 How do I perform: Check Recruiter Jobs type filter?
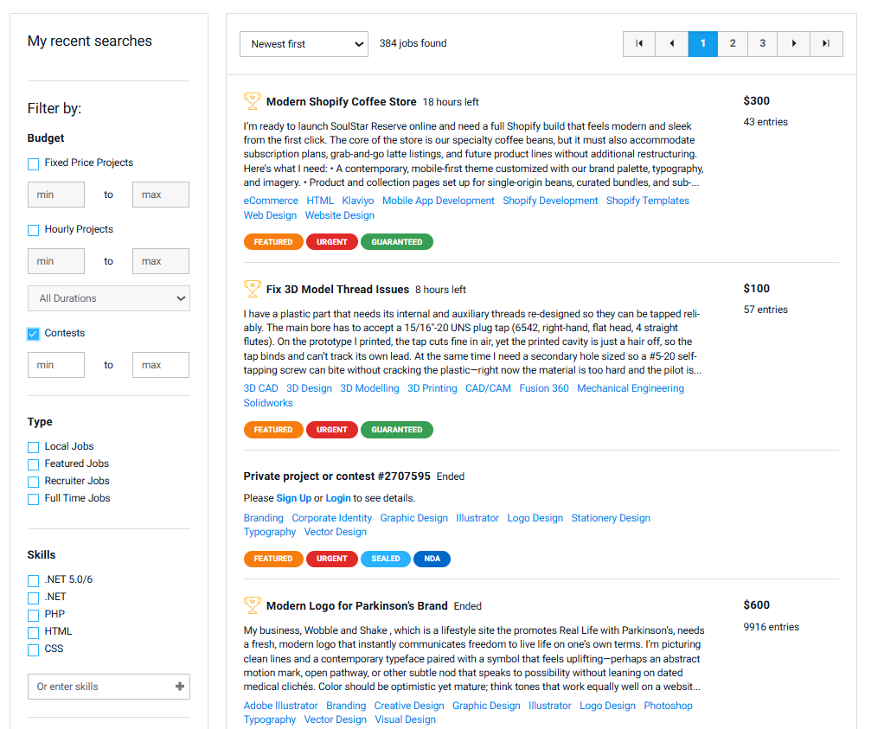33,482
